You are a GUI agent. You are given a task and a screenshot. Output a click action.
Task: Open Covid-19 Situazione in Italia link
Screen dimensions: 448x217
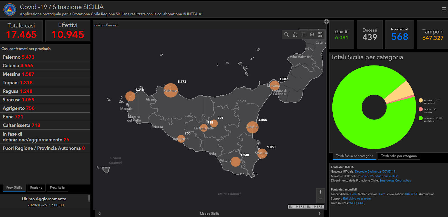(379, 176)
